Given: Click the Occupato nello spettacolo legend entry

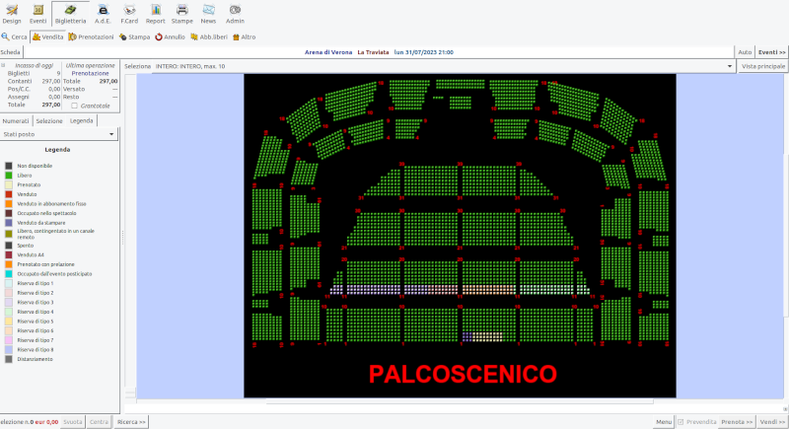Looking at the screenshot, I should (46, 213).
